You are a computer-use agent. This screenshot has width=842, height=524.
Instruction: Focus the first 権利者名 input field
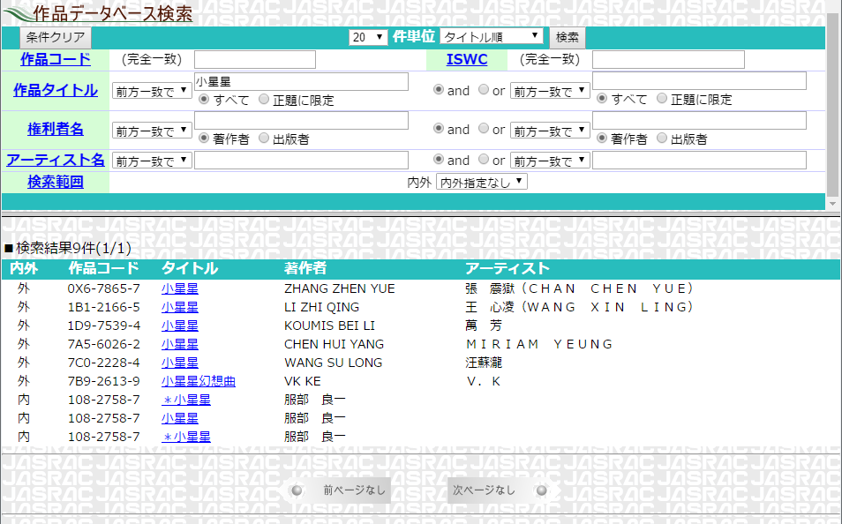point(301,120)
